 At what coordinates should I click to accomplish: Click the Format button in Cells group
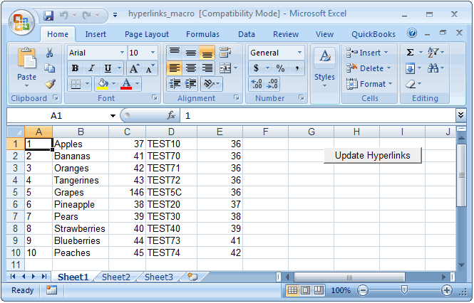click(x=369, y=84)
